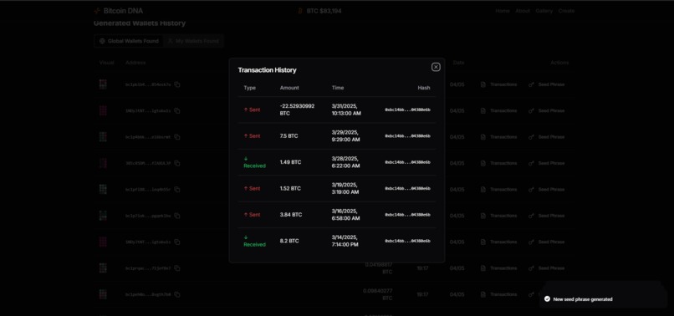Show Seed Phrase for the bc1pk1b4 wallet
Screen dimensions: 674x316
546,84
